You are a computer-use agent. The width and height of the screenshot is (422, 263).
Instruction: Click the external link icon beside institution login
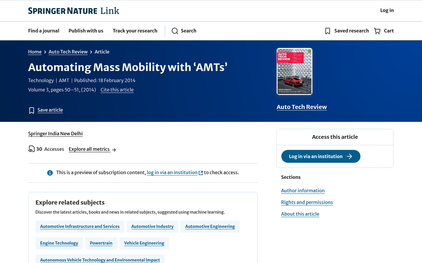coord(201,173)
